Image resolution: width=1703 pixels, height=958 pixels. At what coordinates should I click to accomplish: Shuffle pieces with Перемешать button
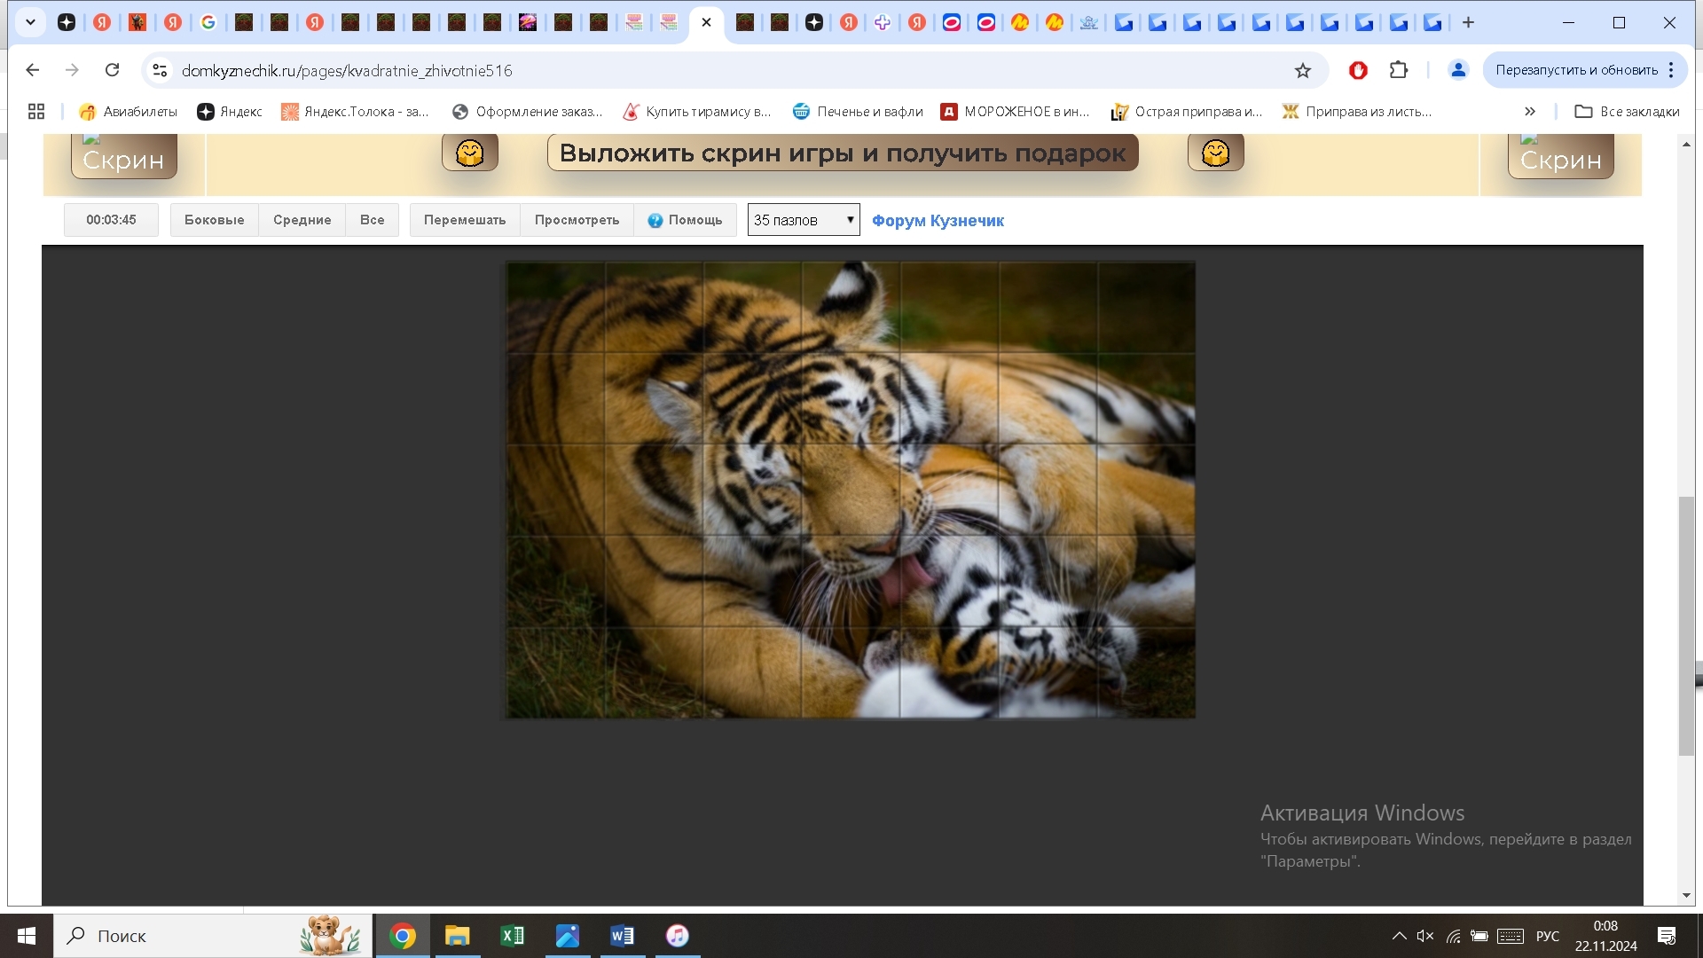pos(465,220)
